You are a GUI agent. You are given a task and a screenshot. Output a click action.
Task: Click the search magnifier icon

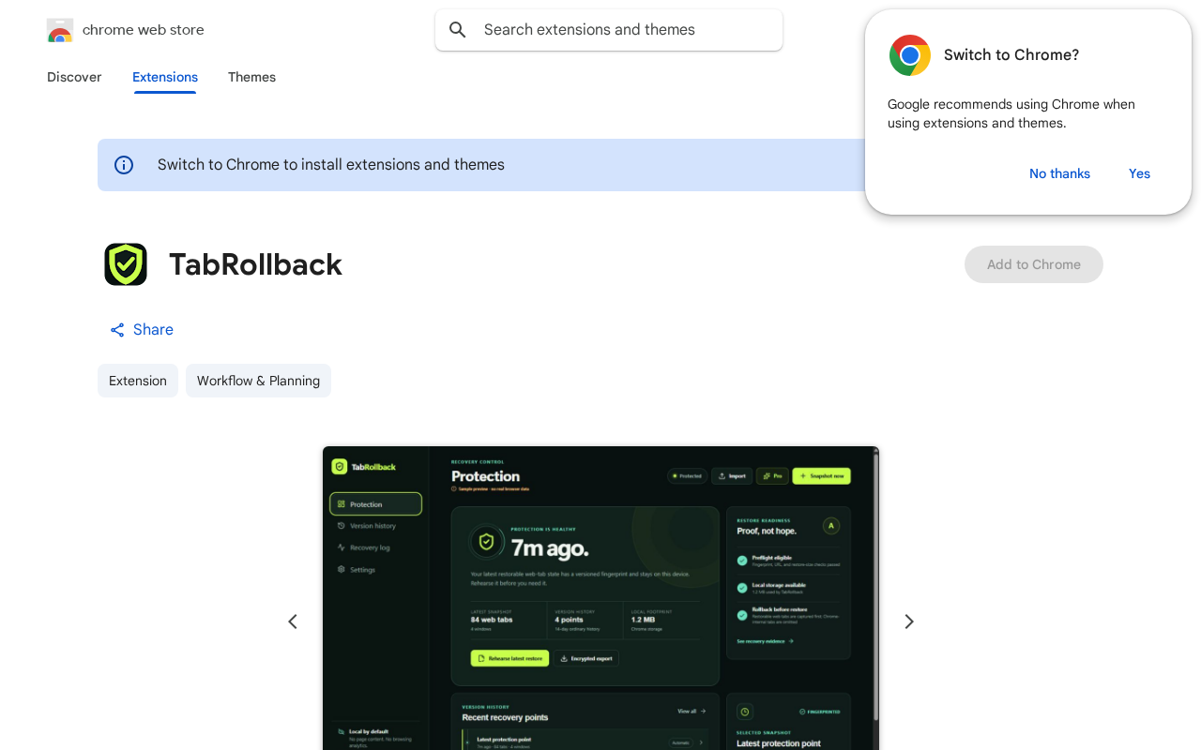point(458,30)
